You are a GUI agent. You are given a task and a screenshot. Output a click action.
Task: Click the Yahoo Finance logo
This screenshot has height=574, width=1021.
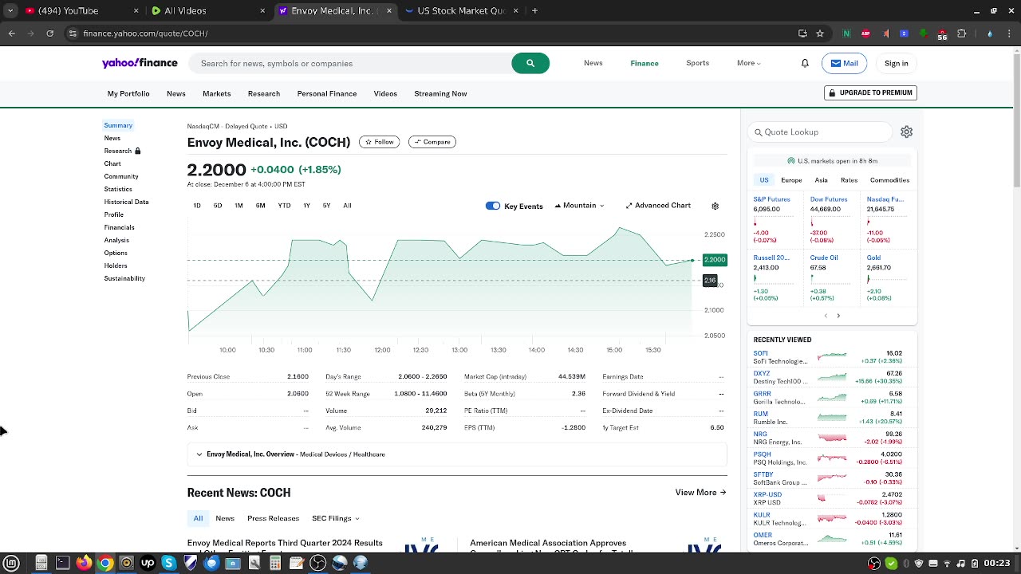click(x=140, y=63)
